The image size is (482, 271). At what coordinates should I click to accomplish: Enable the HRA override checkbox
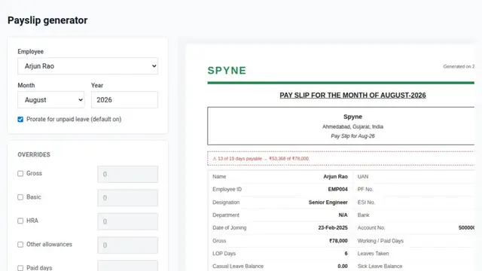[20, 221]
